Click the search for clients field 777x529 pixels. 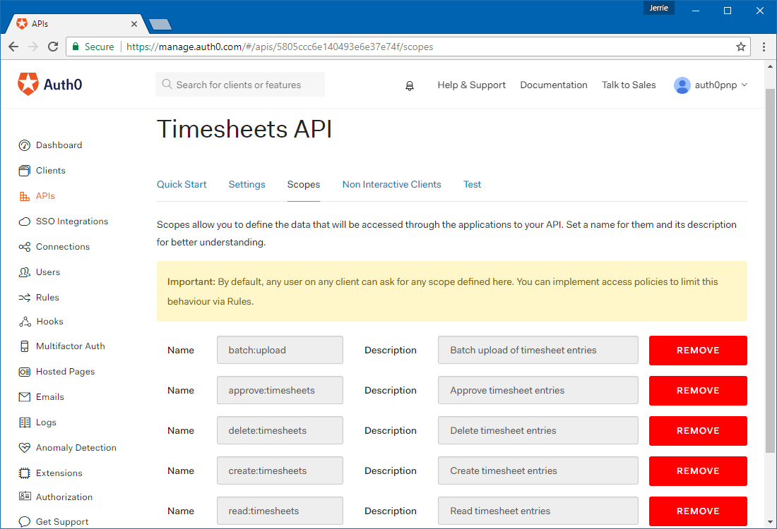coord(240,83)
